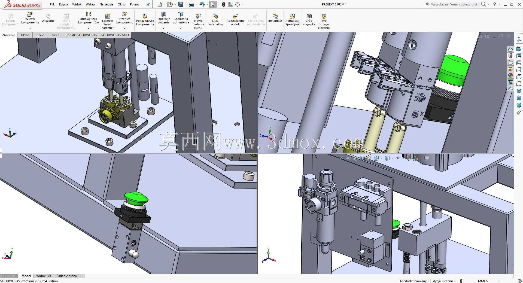Open SOLIDWORKS Forum chat icon

coord(510,89)
